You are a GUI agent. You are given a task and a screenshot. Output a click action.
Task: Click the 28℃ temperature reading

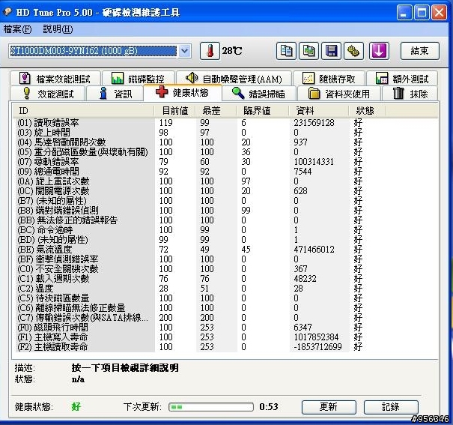pos(232,51)
